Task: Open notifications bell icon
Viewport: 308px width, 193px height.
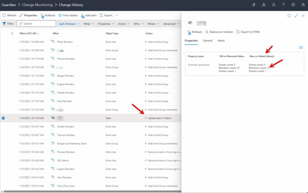Action: click(273, 5)
